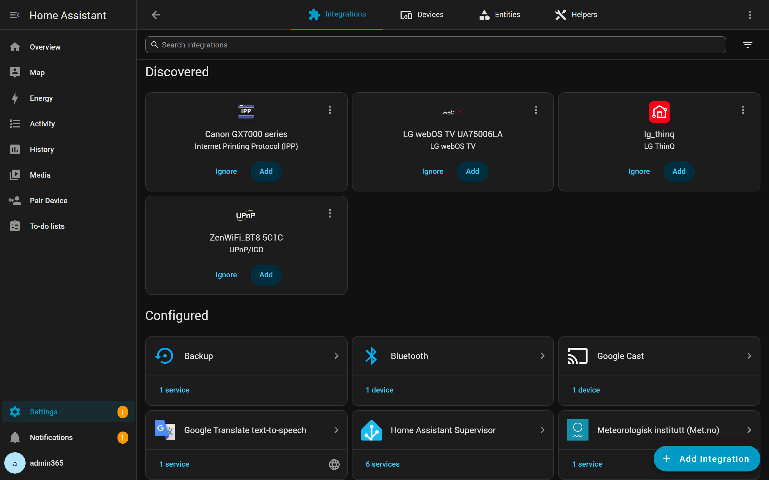Click the webOS integration logo
The width and height of the screenshot is (769, 480).
pos(453,112)
